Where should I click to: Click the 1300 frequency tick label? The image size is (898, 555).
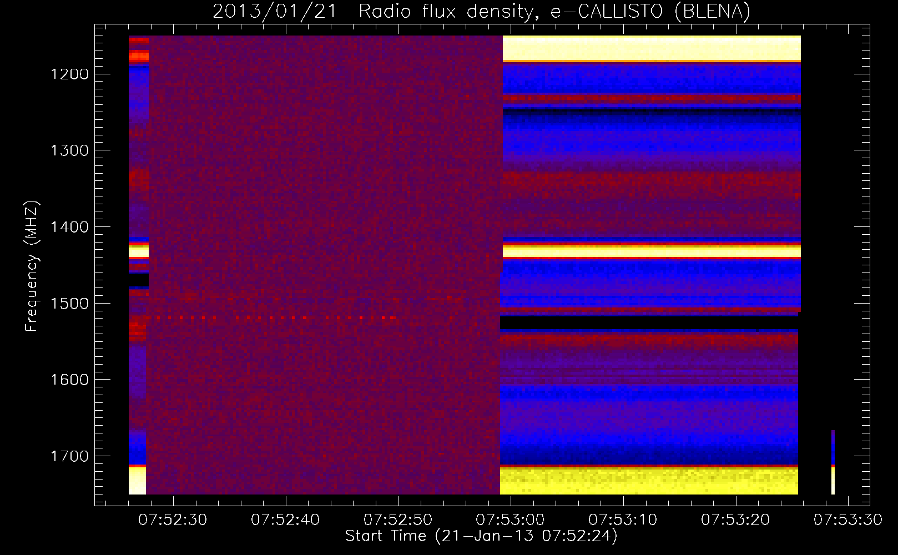click(x=69, y=150)
